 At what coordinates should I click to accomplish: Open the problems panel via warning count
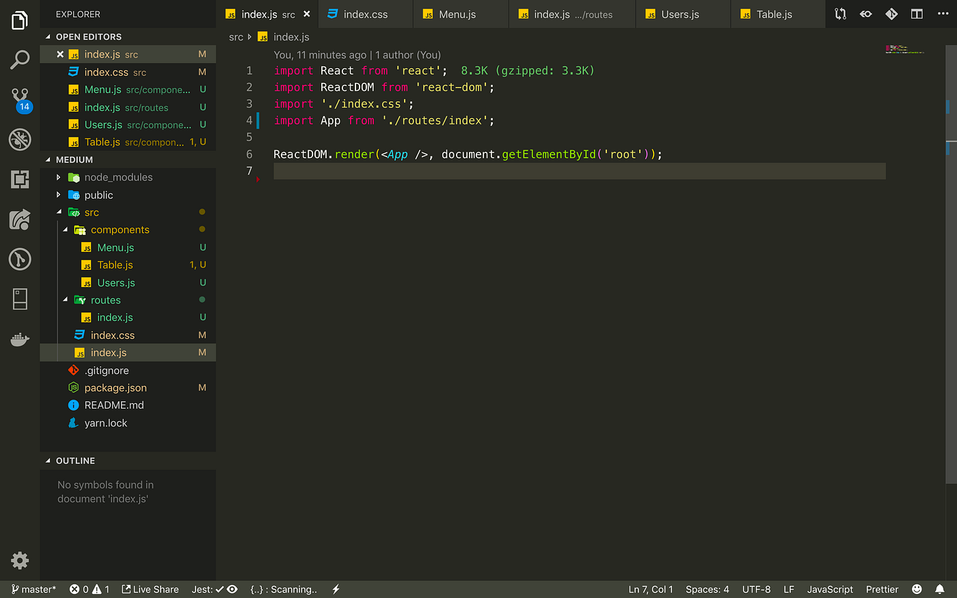[x=104, y=588]
